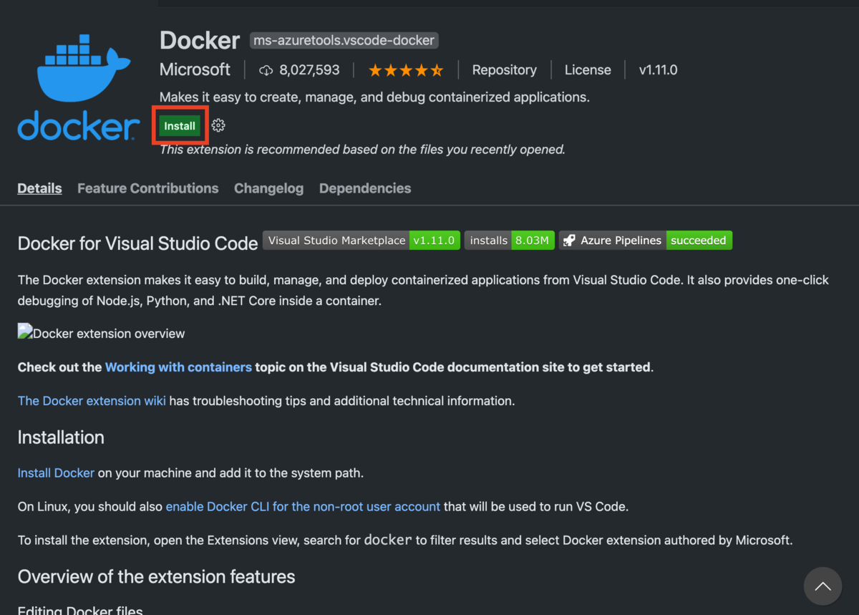Click the Visual Studio Marketplace version badge
Image resolution: width=859 pixels, height=615 pixels.
tap(361, 240)
